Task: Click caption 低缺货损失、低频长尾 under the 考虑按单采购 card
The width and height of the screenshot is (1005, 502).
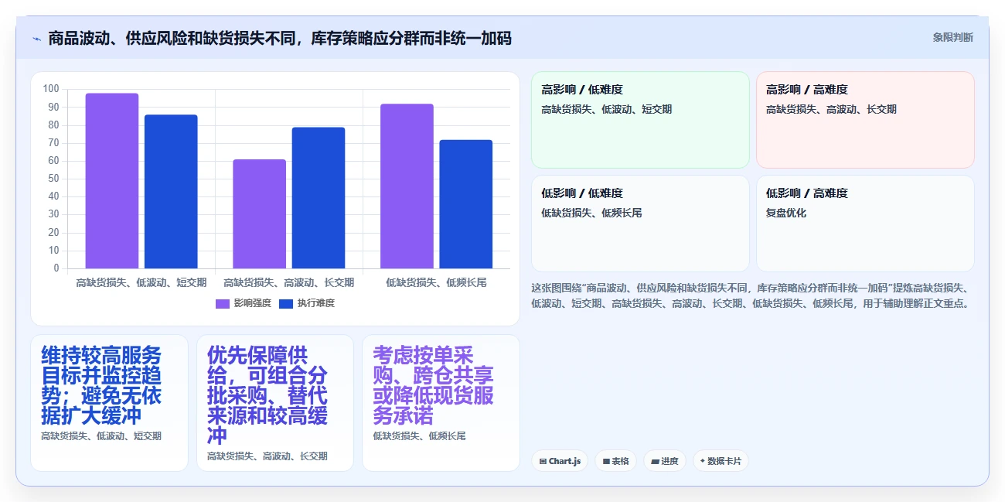Action: point(419,436)
